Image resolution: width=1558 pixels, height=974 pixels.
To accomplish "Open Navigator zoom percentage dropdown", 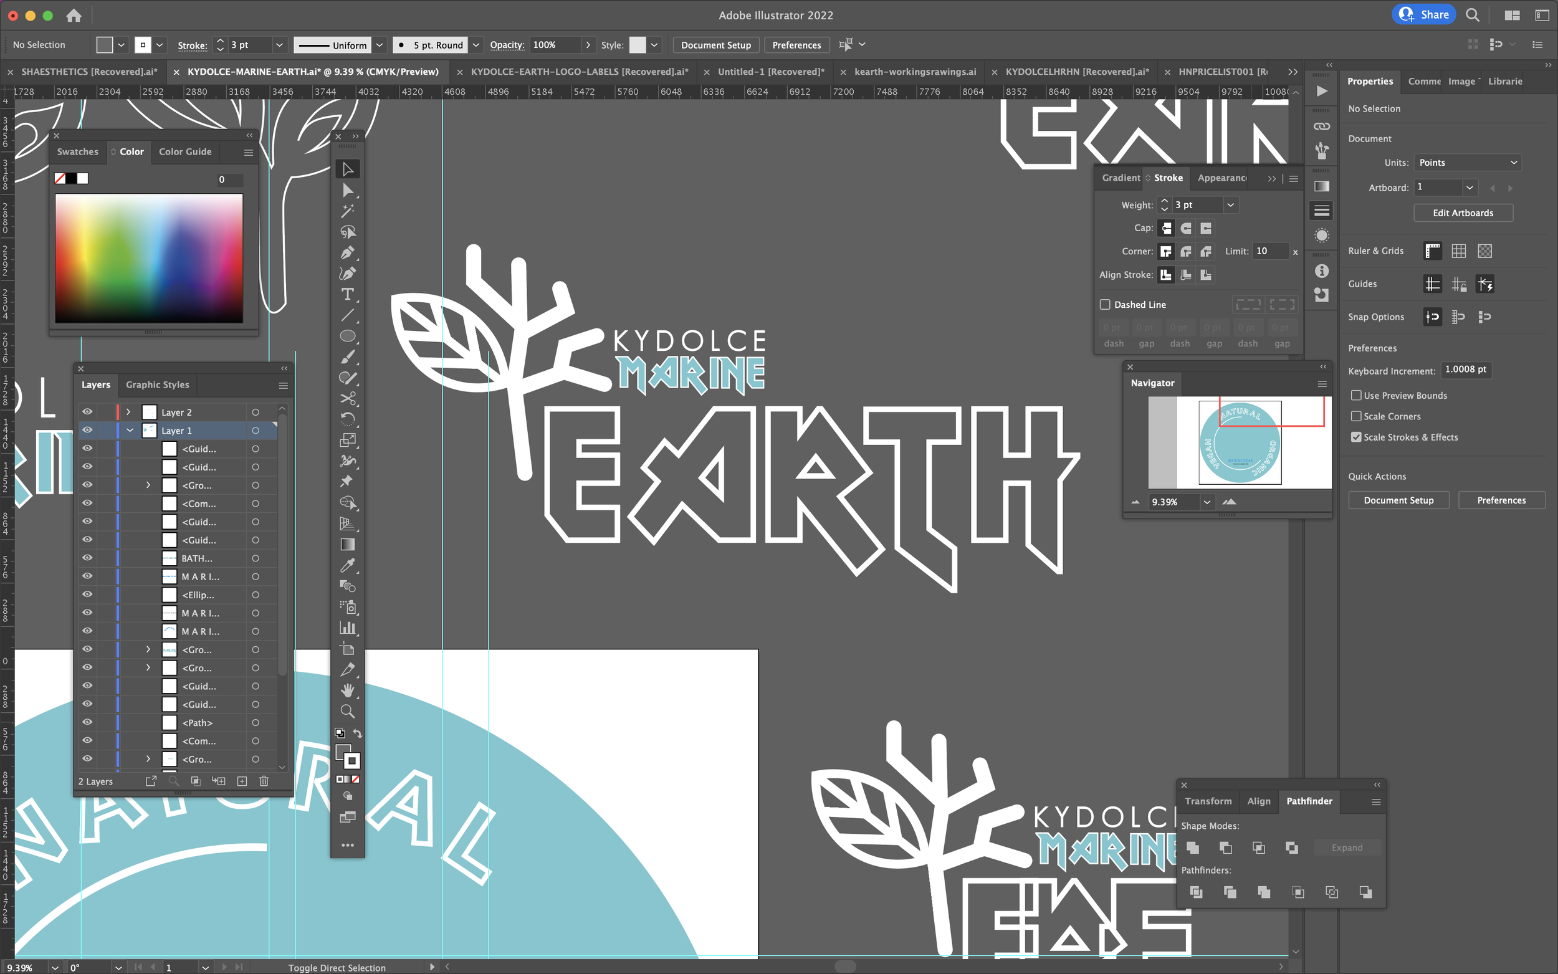I will (x=1207, y=502).
